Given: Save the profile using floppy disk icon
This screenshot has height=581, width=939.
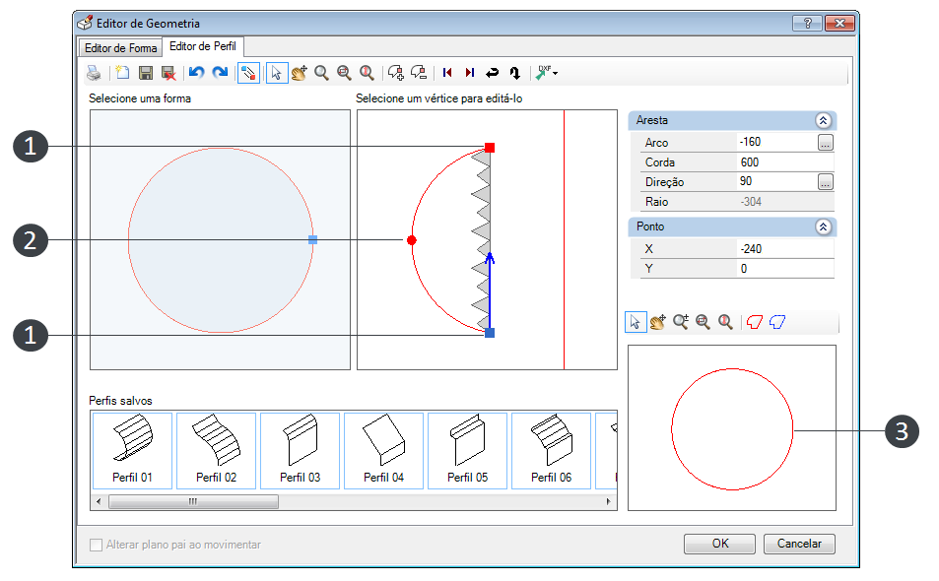Looking at the screenshot, I should (146, 73).
